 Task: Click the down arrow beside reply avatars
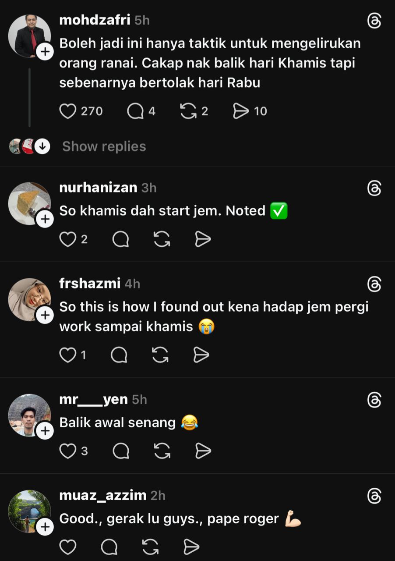pos(42,146)
